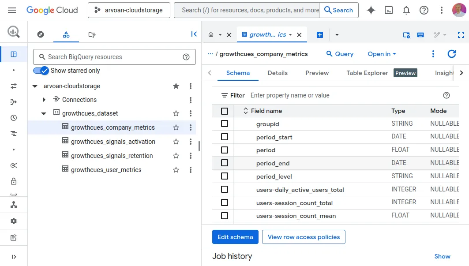Open the Open in dropdown
This screenshot has width=469, height=266.
pos(381,53)
